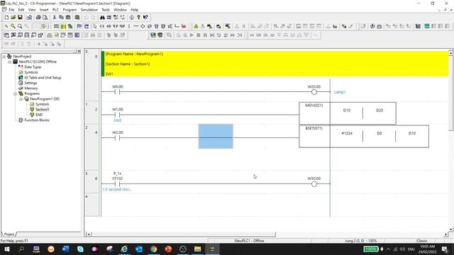Click the red delete line tool
454x255 pixels.
[184, 26]
